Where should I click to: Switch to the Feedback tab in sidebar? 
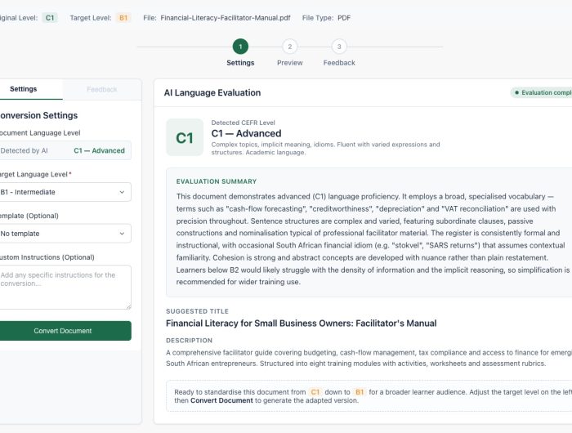tap(102, 89)
